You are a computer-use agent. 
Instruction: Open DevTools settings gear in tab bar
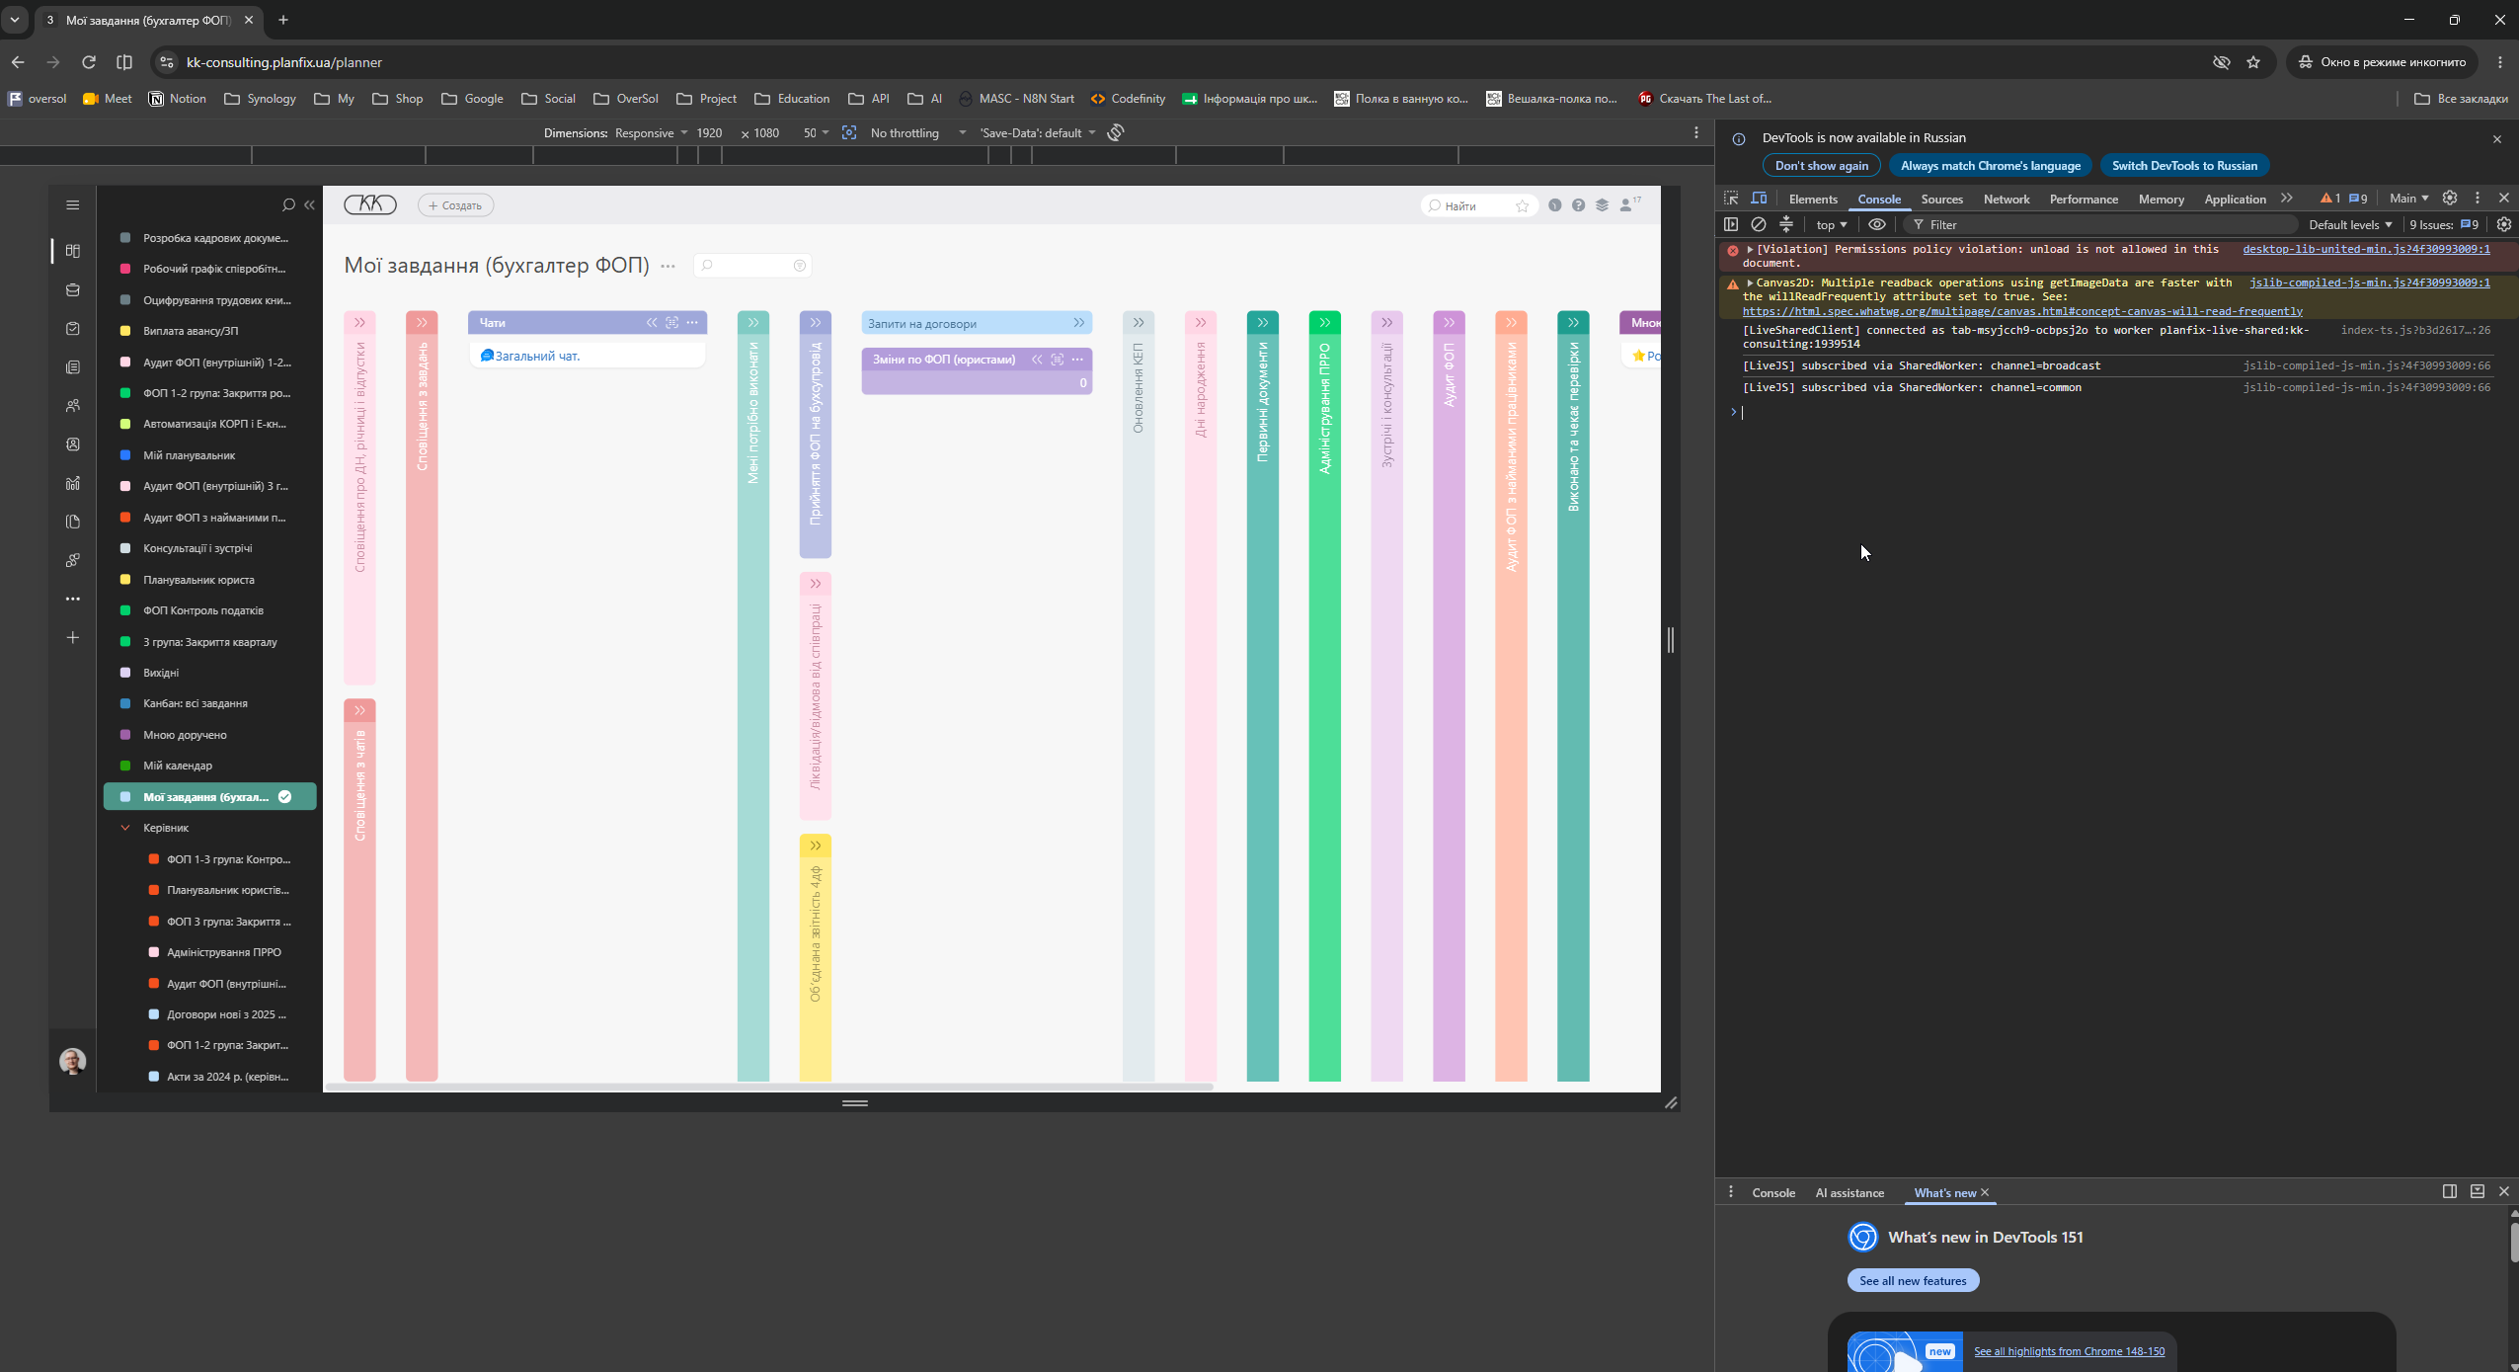[2449, 199]
